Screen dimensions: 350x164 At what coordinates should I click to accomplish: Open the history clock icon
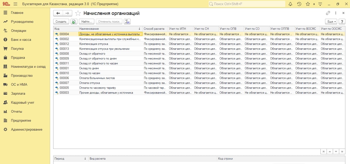299,4
